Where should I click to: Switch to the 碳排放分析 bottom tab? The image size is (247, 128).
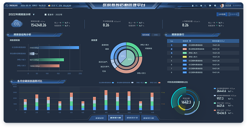[x=115, y=118]
